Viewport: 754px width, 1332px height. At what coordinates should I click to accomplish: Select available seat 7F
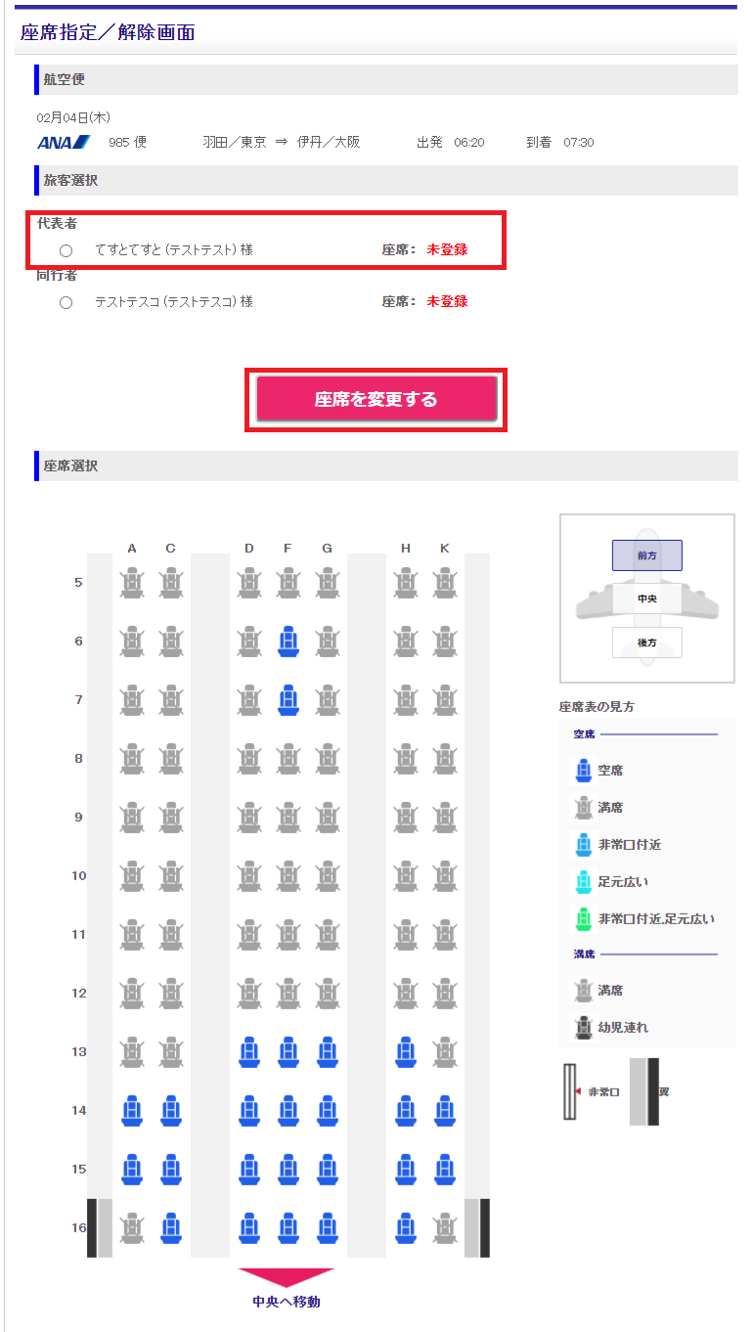[288, 700]
